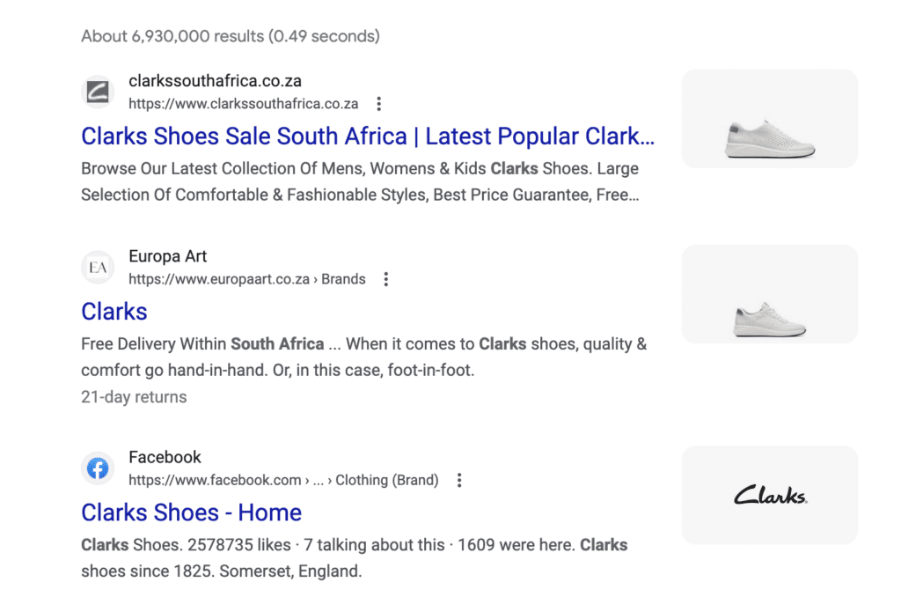901x612 pixels.
Task: Click the white sneaker thumbnail in first result
Action: coord(769,119)
